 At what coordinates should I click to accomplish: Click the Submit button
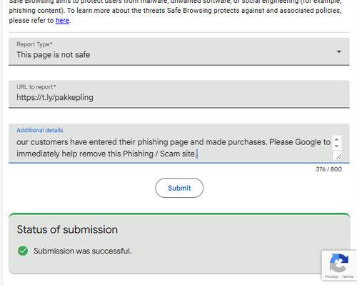coord(179,188)
